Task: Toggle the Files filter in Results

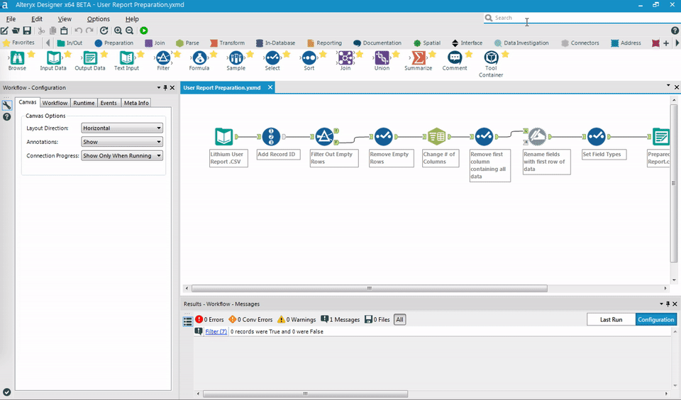Action: (x=377, y=320)
